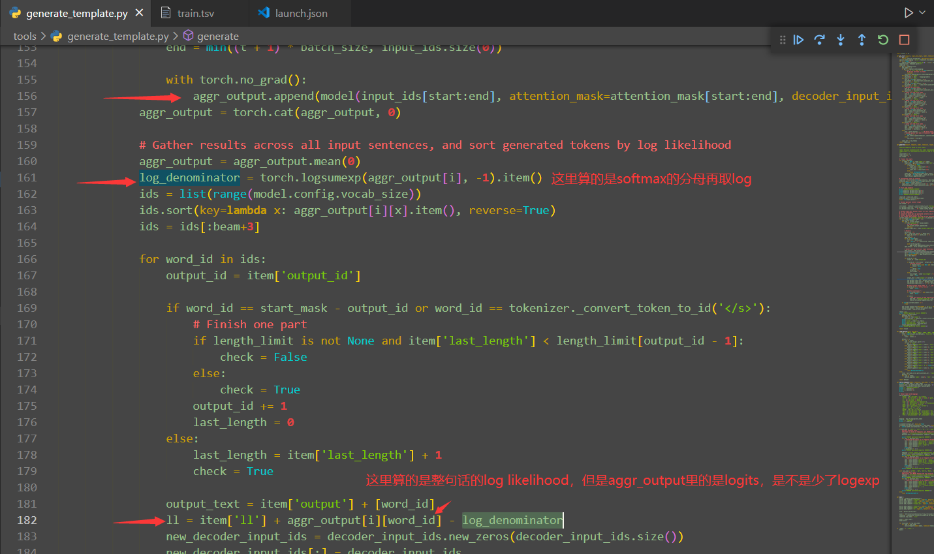934x554 pixels.
Task: Click line number 182 in the gutter
Action: (x=27, y=520)
